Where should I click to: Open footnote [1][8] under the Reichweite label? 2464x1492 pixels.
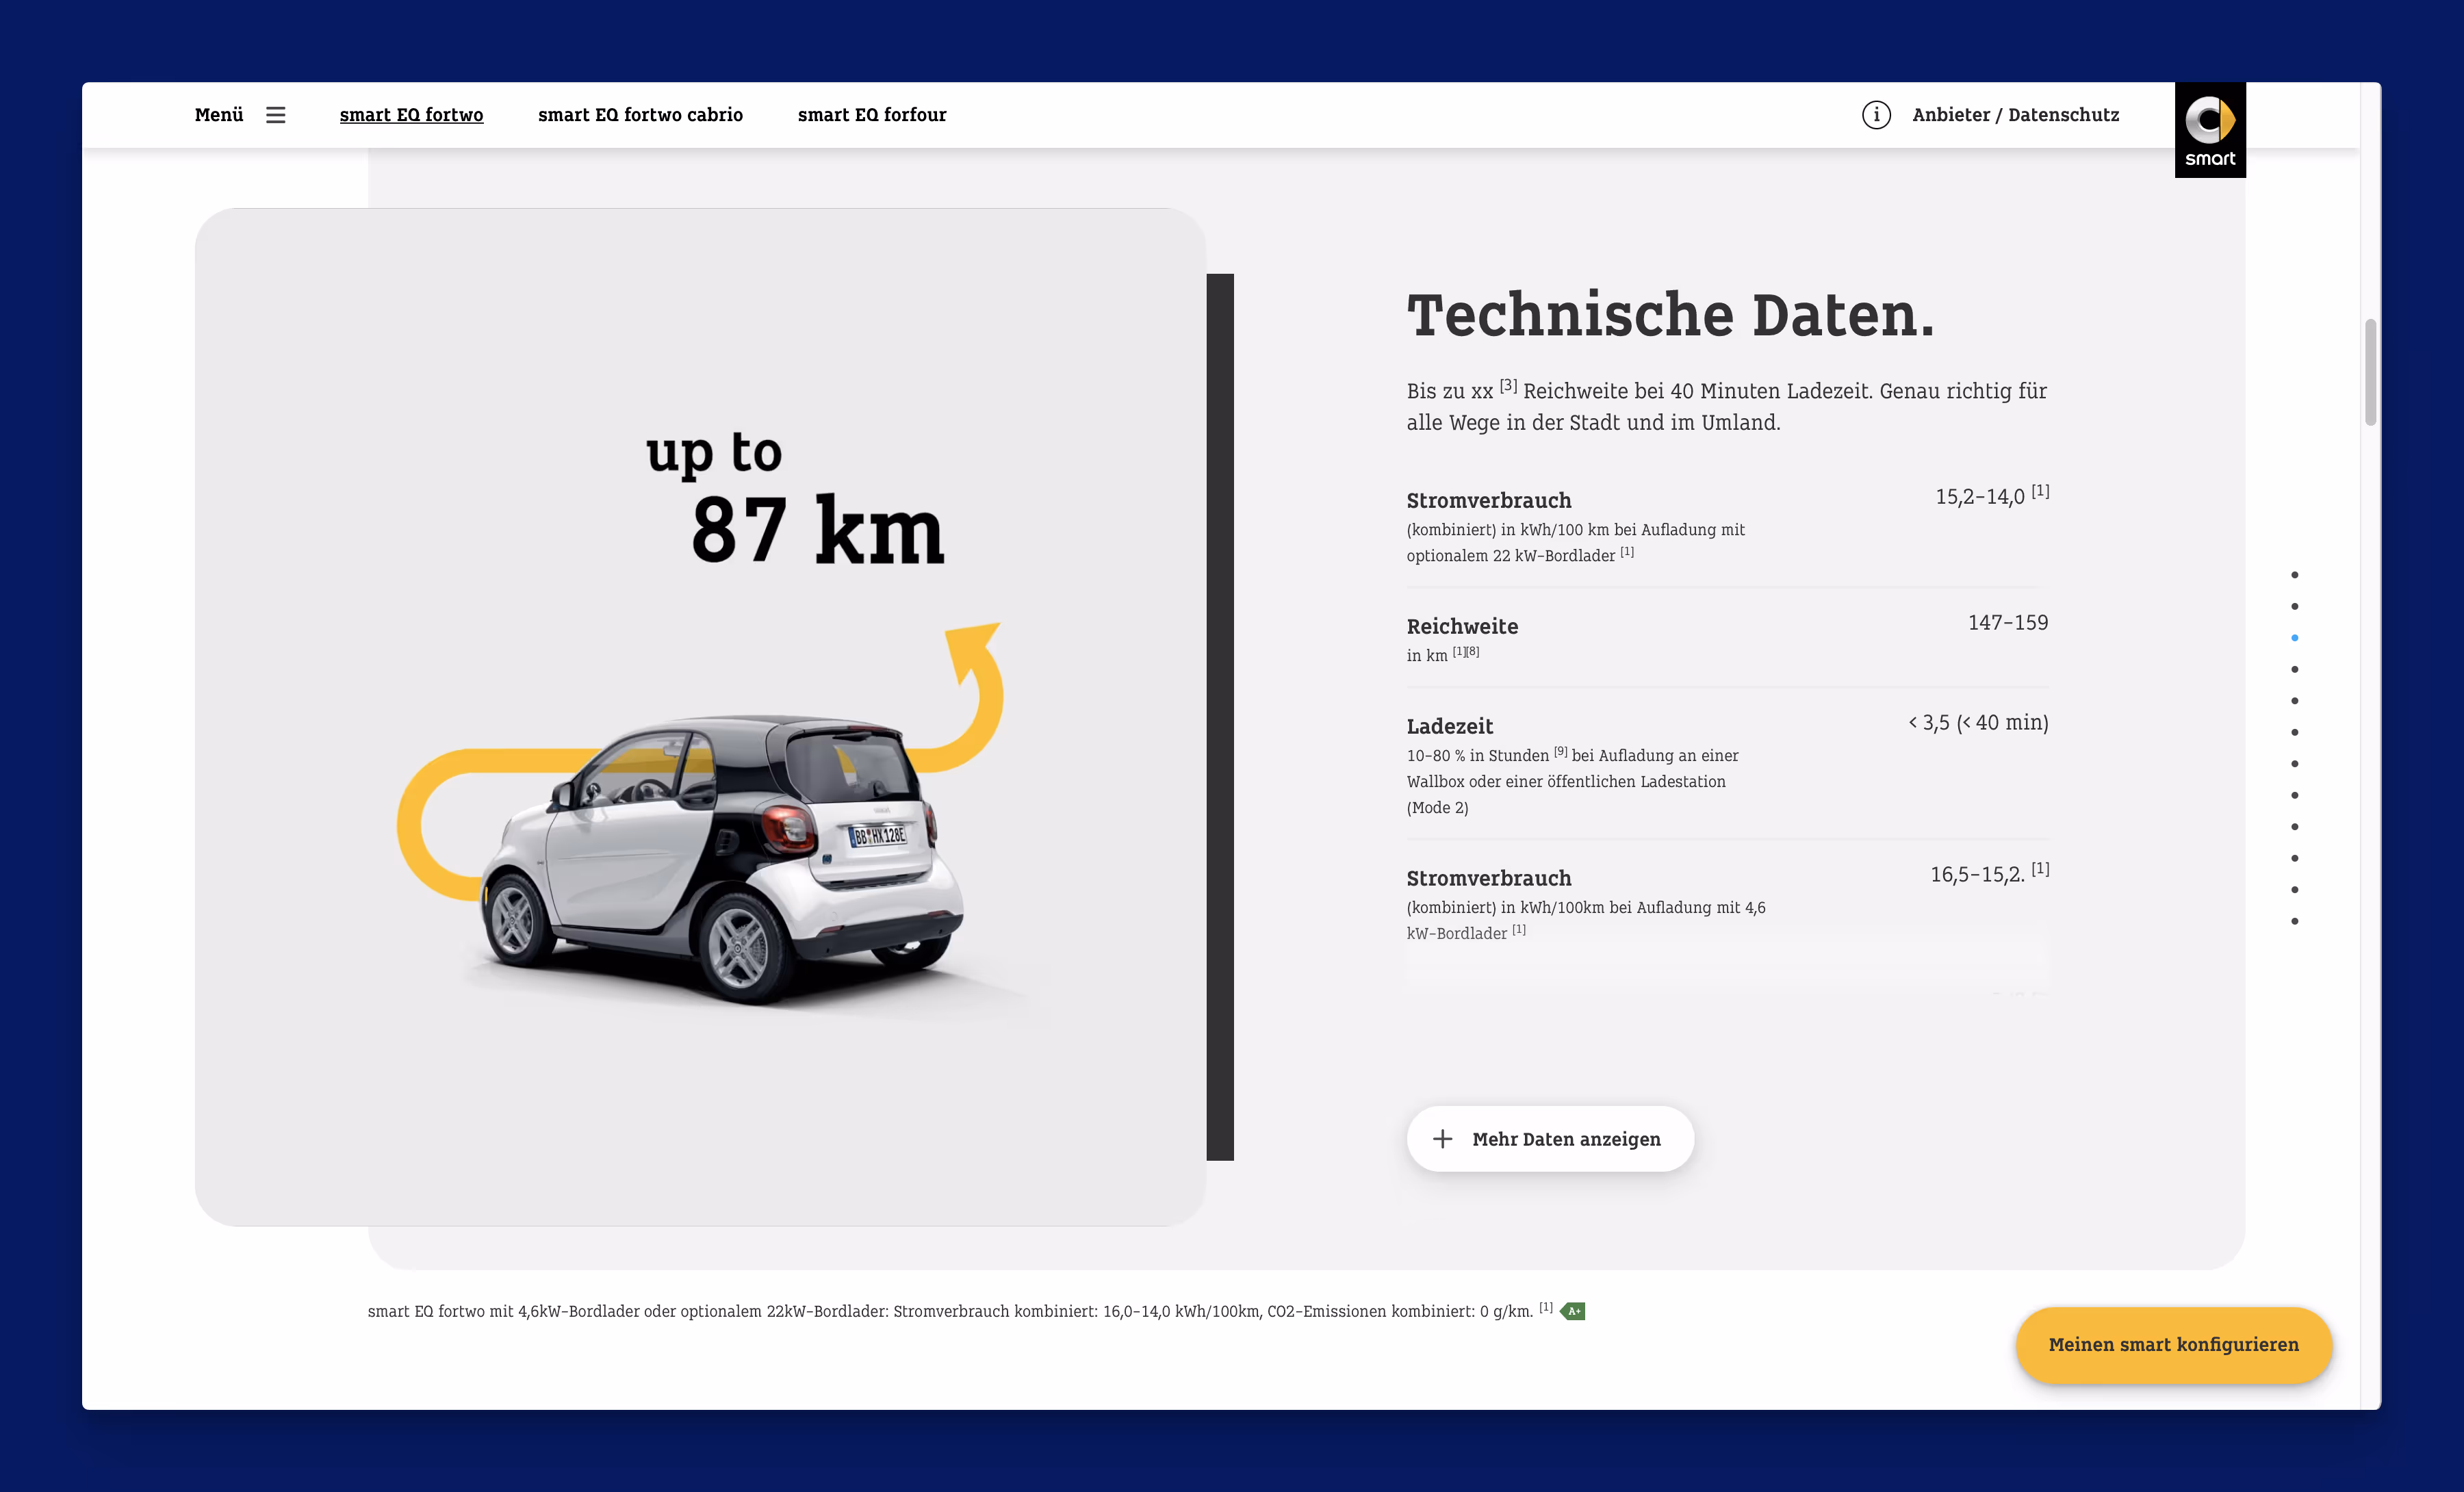(x=1465, y=652)
